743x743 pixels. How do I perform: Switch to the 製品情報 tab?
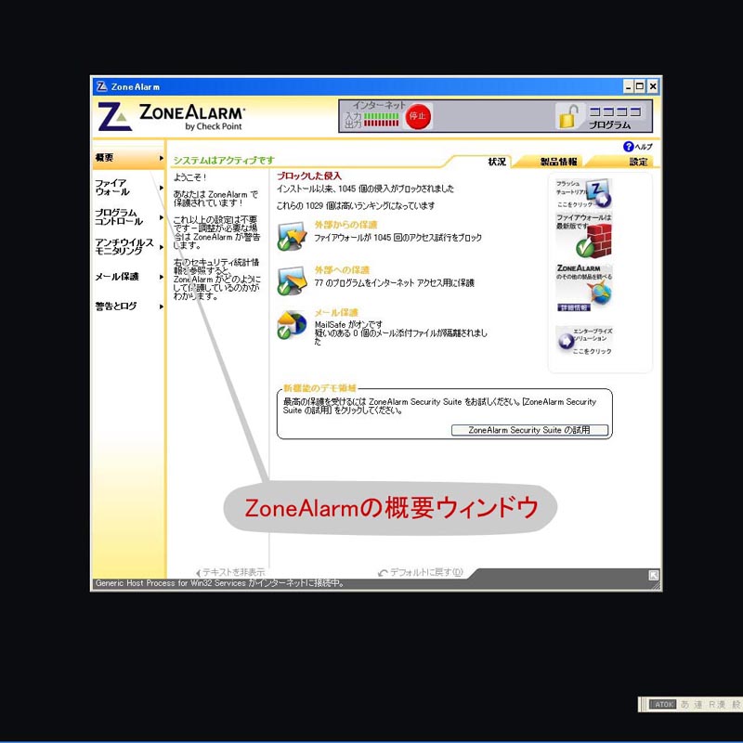tap(559, 162)
